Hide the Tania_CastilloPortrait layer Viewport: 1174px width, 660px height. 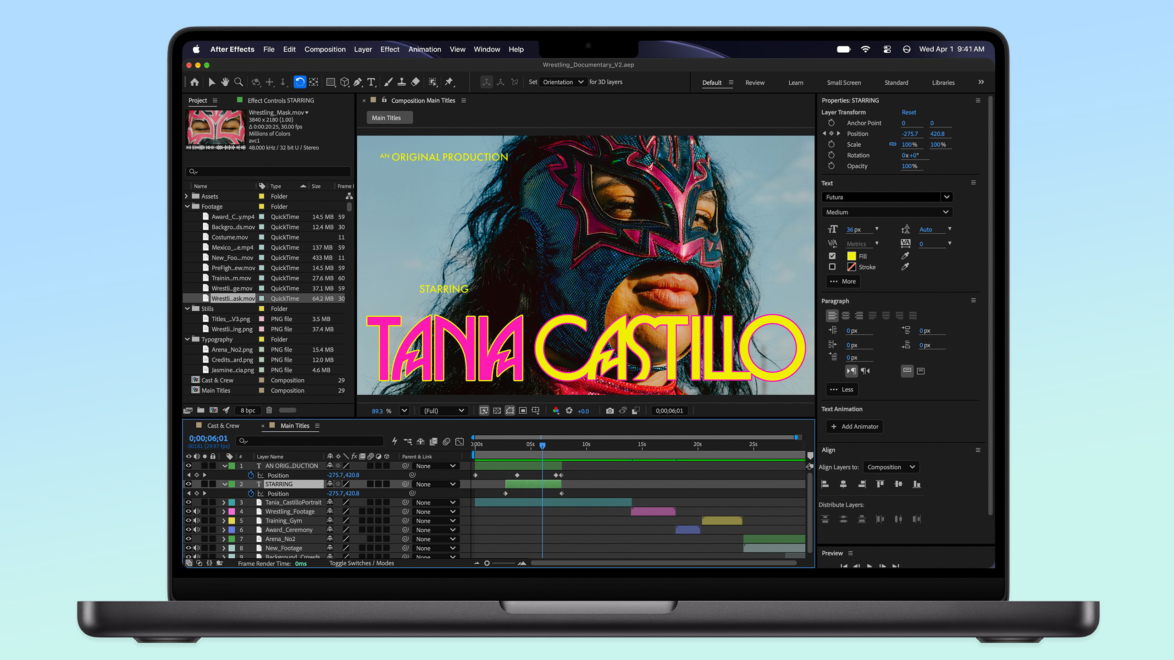[x=188, y=502]
